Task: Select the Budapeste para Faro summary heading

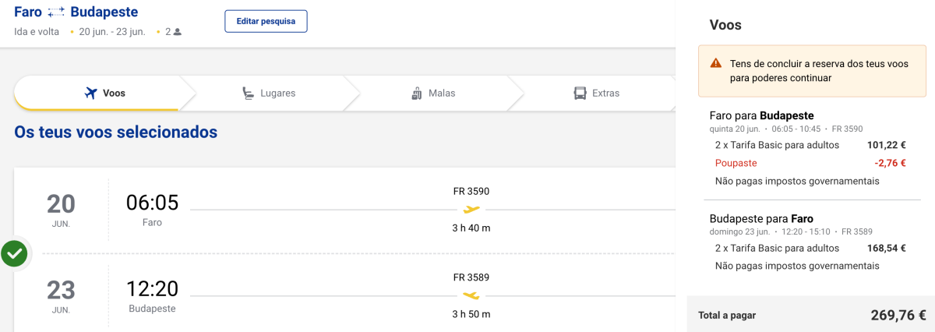Action: click(x=762, y=218)
